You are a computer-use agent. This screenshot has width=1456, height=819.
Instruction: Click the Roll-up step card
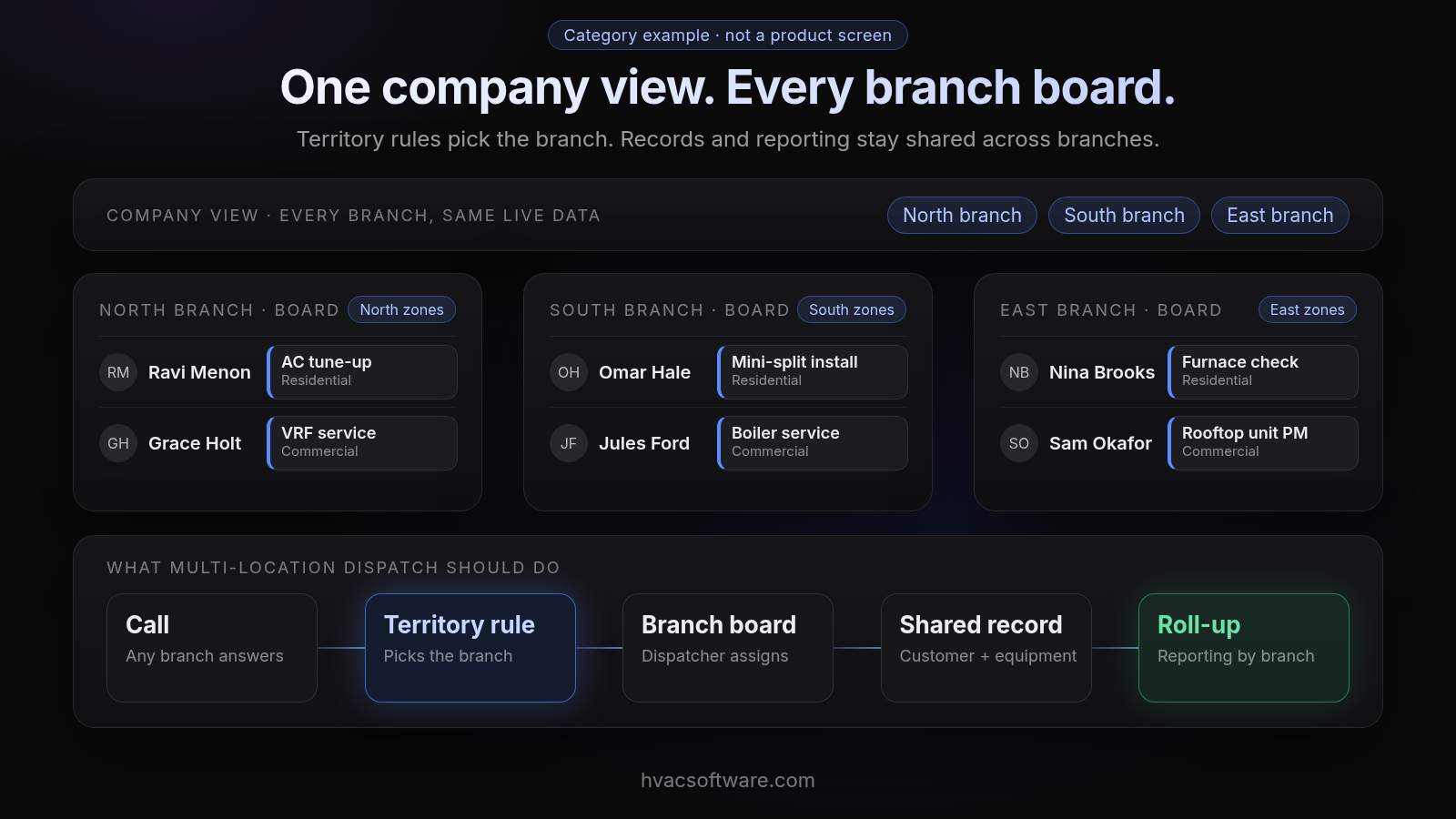[x=1244, y=648]
